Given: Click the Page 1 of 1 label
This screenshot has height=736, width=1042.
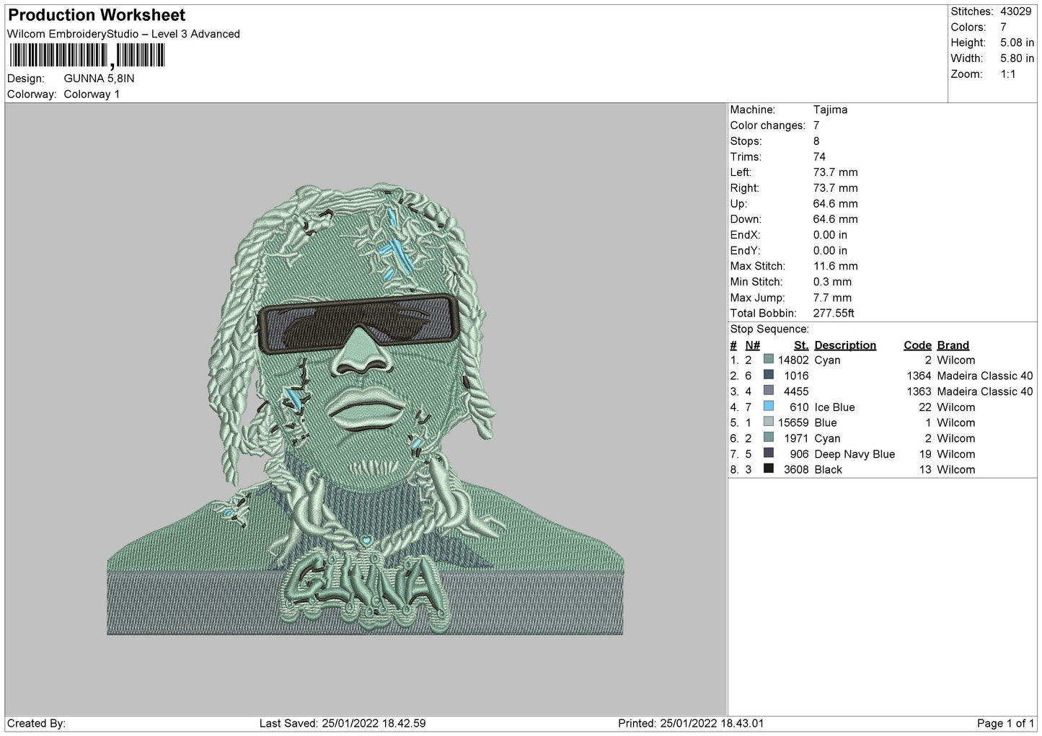Looking at the screenshot, I should pos(1005,723).
